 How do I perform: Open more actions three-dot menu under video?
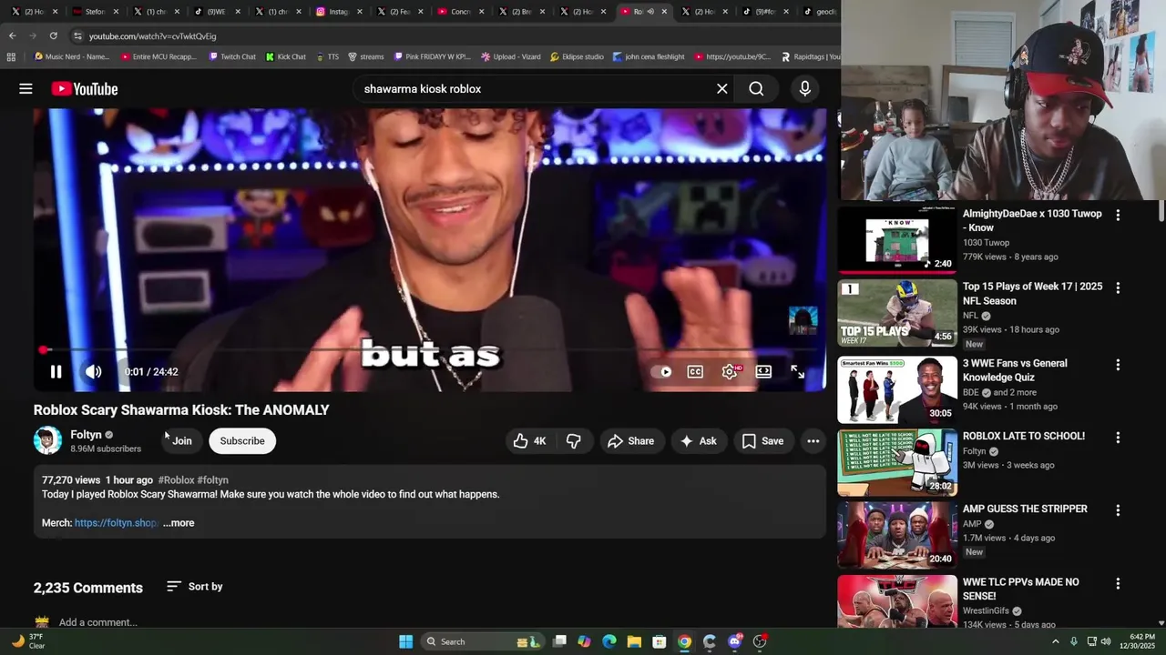click(813, 440)
